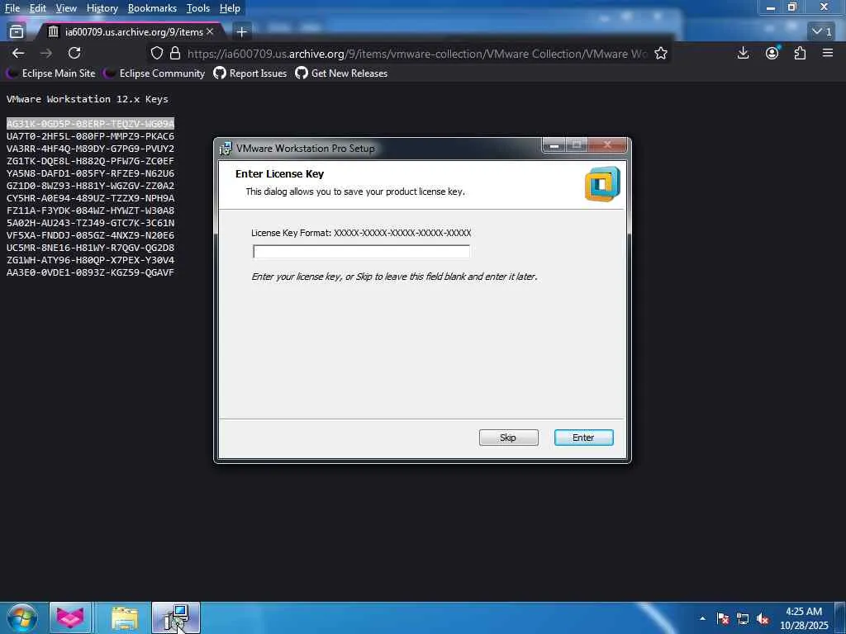Viewport: 846px width, 634px height.
Task: View site security padlock info
Action: pyautogui.click(x=175, y=53)
